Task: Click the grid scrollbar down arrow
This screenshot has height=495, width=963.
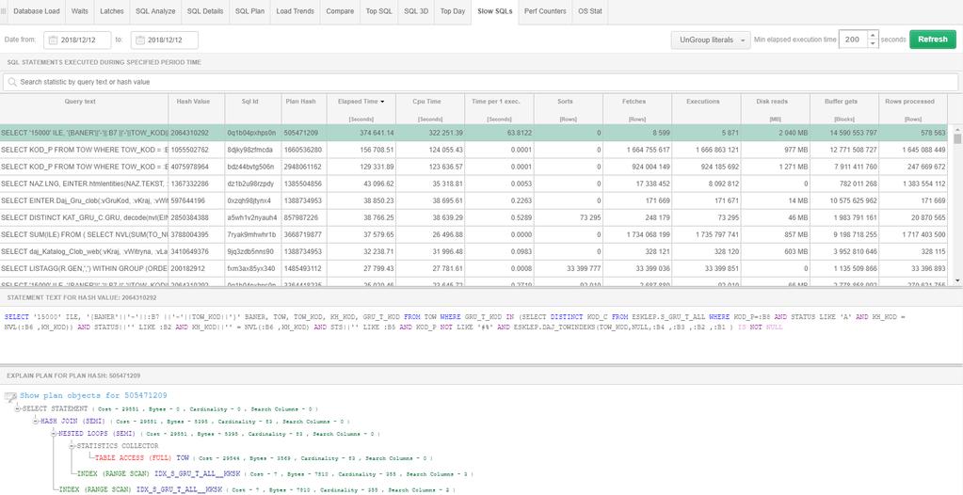Action: tap(956, 280)
